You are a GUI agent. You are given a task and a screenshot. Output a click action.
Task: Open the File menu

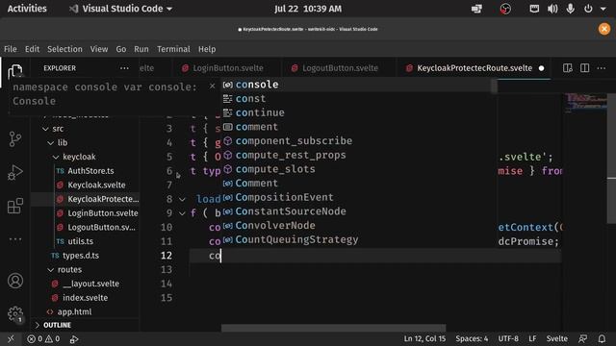[x=11, y=49]
